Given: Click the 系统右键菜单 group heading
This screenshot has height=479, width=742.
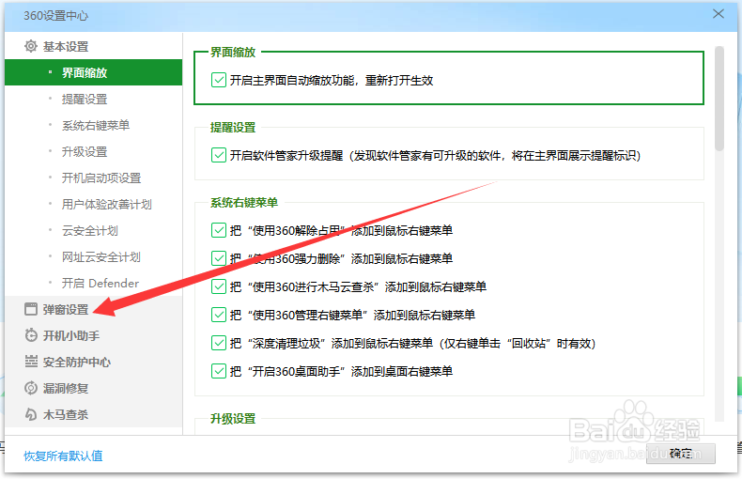Looking at the screenshot, I should pyautogui.click(x=244, y=203).
